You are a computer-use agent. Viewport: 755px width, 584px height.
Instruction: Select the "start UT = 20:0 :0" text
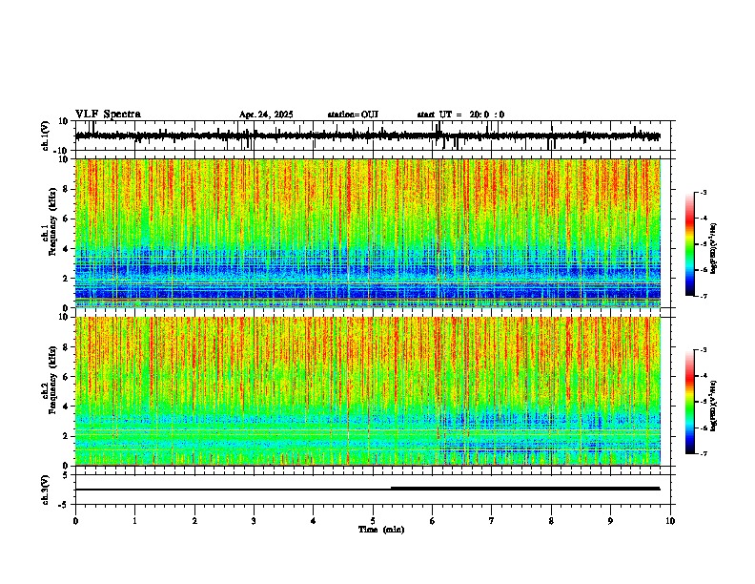[x=460, y=115]
